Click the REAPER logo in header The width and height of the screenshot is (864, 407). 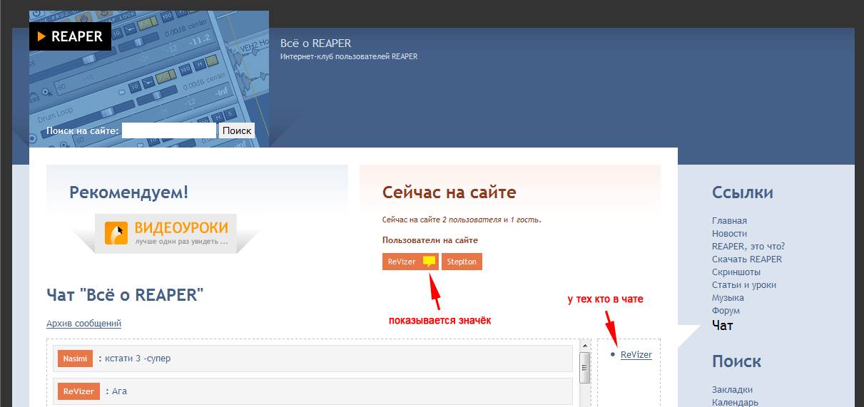click(x=70, y=36)
